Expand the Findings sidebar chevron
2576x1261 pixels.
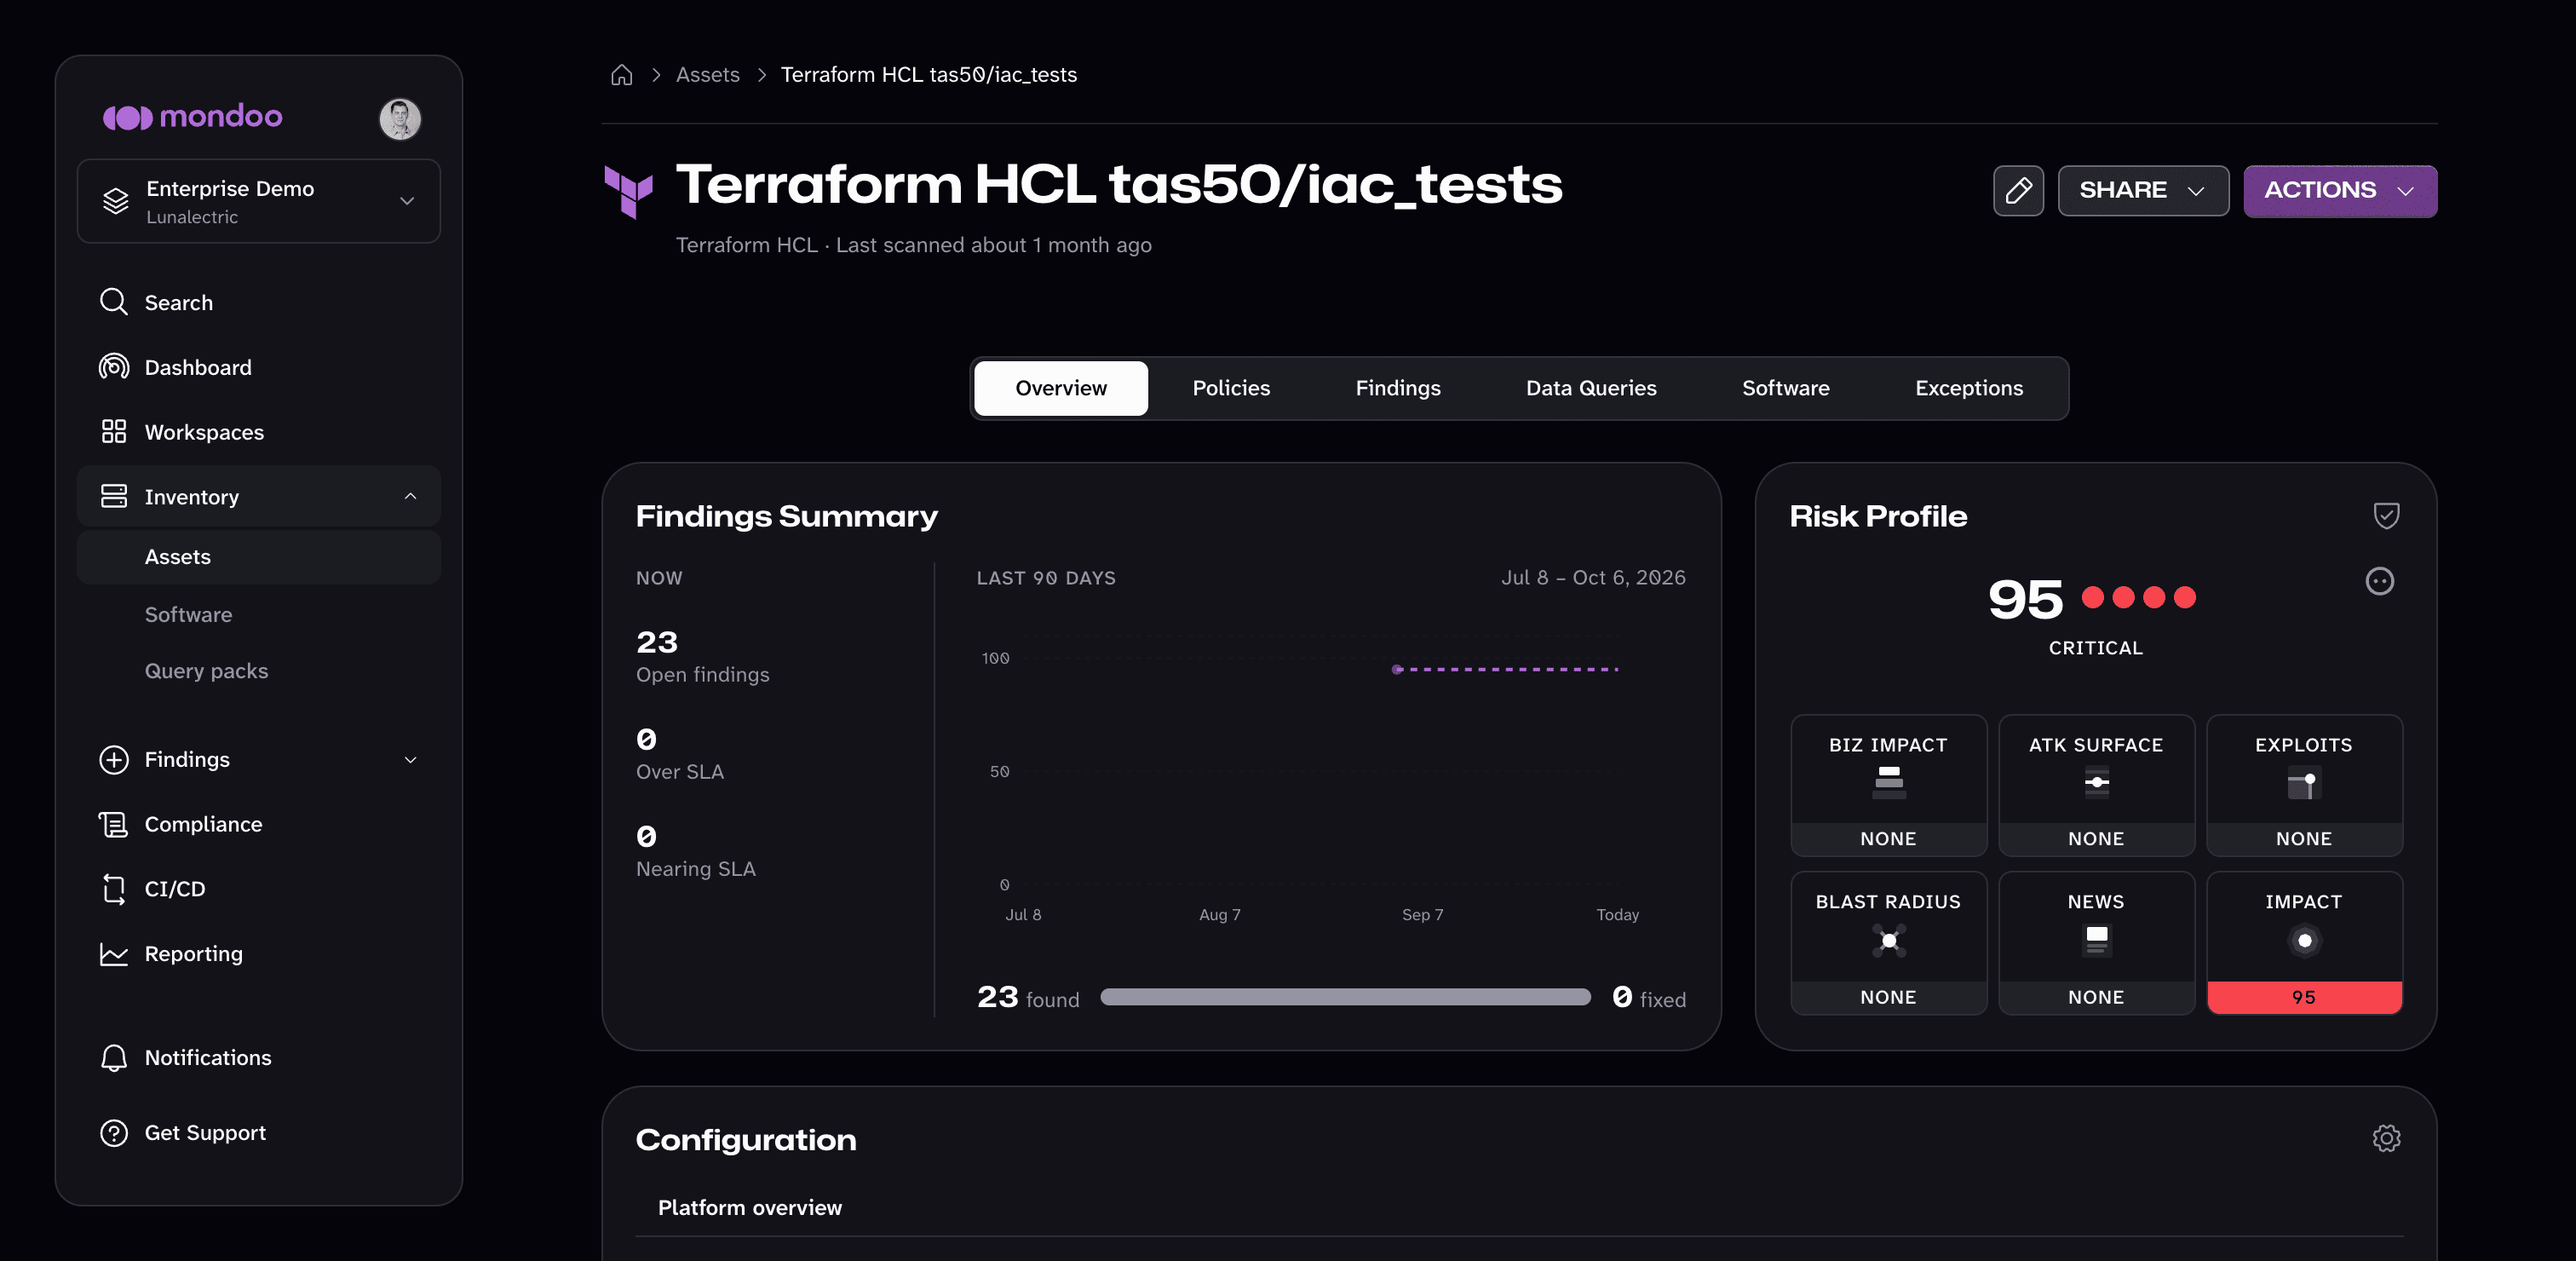click(410, 760)
